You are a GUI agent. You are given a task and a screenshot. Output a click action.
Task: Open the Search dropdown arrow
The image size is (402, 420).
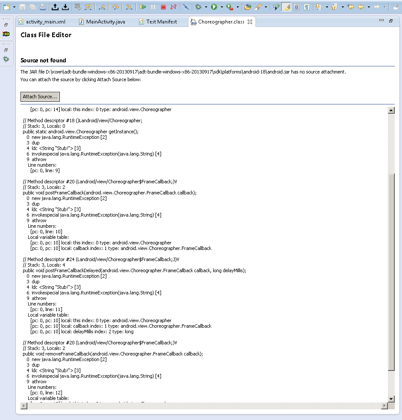(266, 7)
